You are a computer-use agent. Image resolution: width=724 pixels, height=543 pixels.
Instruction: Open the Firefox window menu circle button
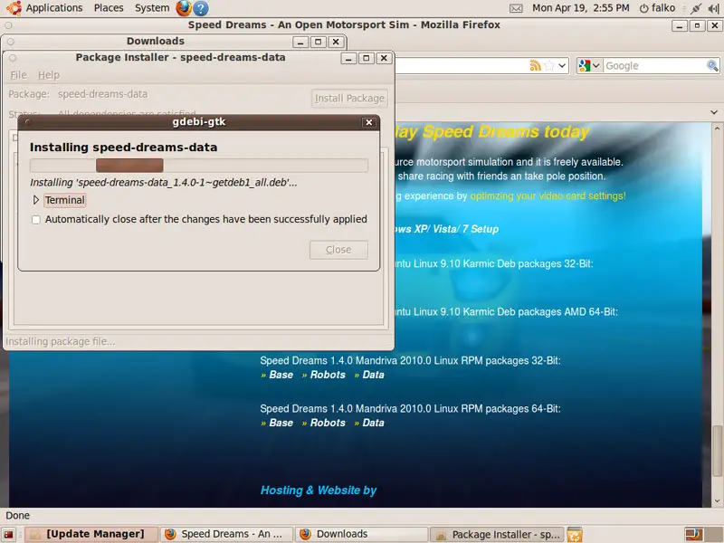pos(8,25)
